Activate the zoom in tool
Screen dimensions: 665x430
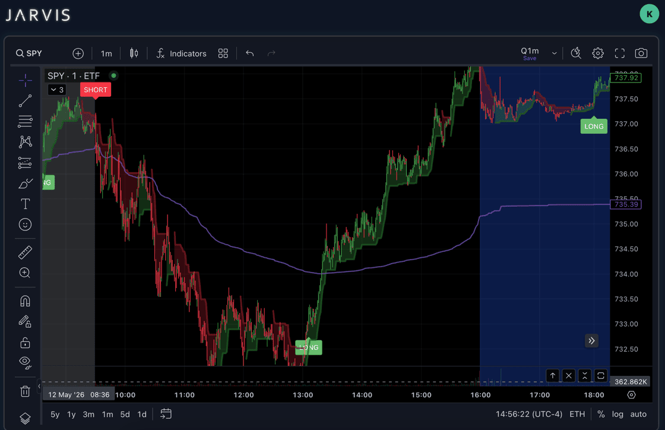coord(25,273)
